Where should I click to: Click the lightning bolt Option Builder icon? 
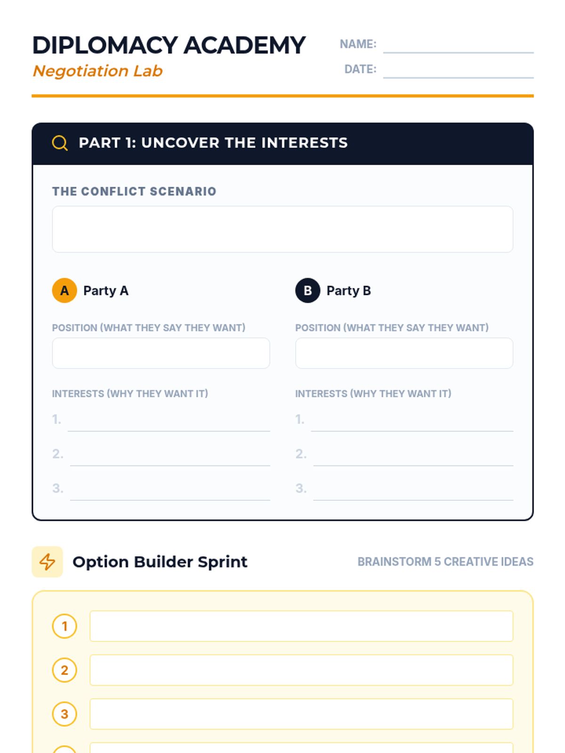47,561
